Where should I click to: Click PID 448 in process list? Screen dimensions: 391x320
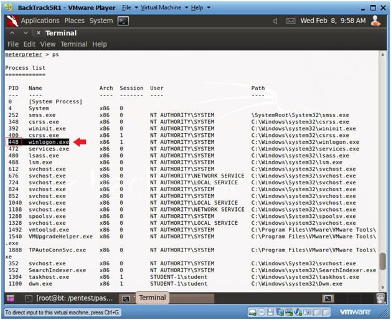click(x=14, y=142)
